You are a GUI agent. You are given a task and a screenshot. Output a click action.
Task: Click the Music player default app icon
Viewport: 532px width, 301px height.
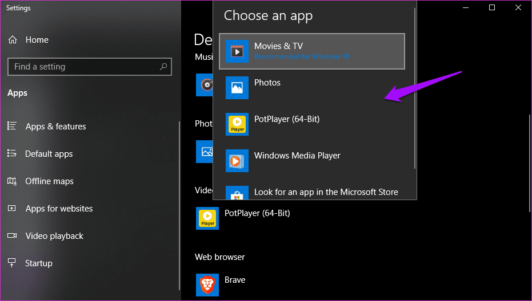(x=204, y=85)
